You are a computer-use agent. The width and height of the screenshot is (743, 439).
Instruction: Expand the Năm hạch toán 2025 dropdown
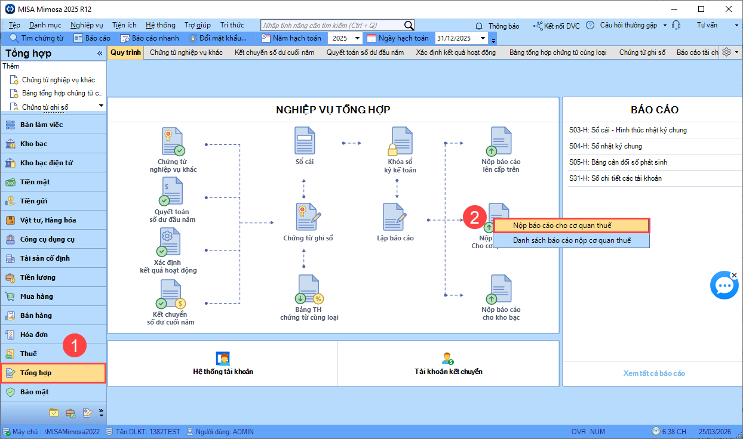(357, 38)
